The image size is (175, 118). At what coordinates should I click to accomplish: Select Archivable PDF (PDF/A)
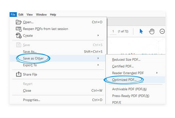click(129, 89)
